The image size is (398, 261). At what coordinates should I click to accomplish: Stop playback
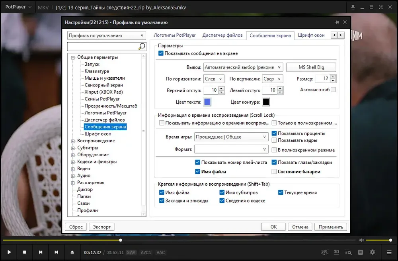(25, 252)
